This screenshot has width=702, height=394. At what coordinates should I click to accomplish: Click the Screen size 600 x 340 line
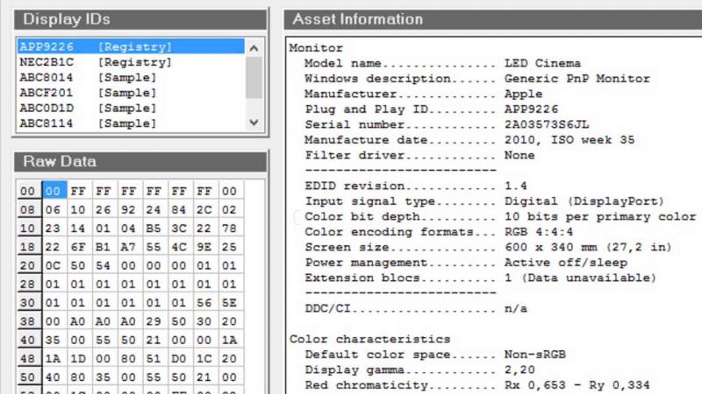tap(489, 247)
